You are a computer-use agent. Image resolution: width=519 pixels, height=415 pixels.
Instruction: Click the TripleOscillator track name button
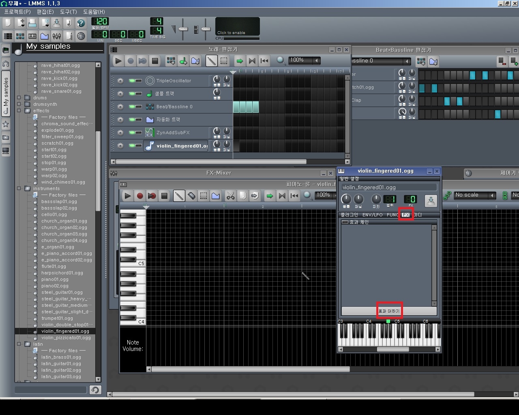tap(176, 81)
